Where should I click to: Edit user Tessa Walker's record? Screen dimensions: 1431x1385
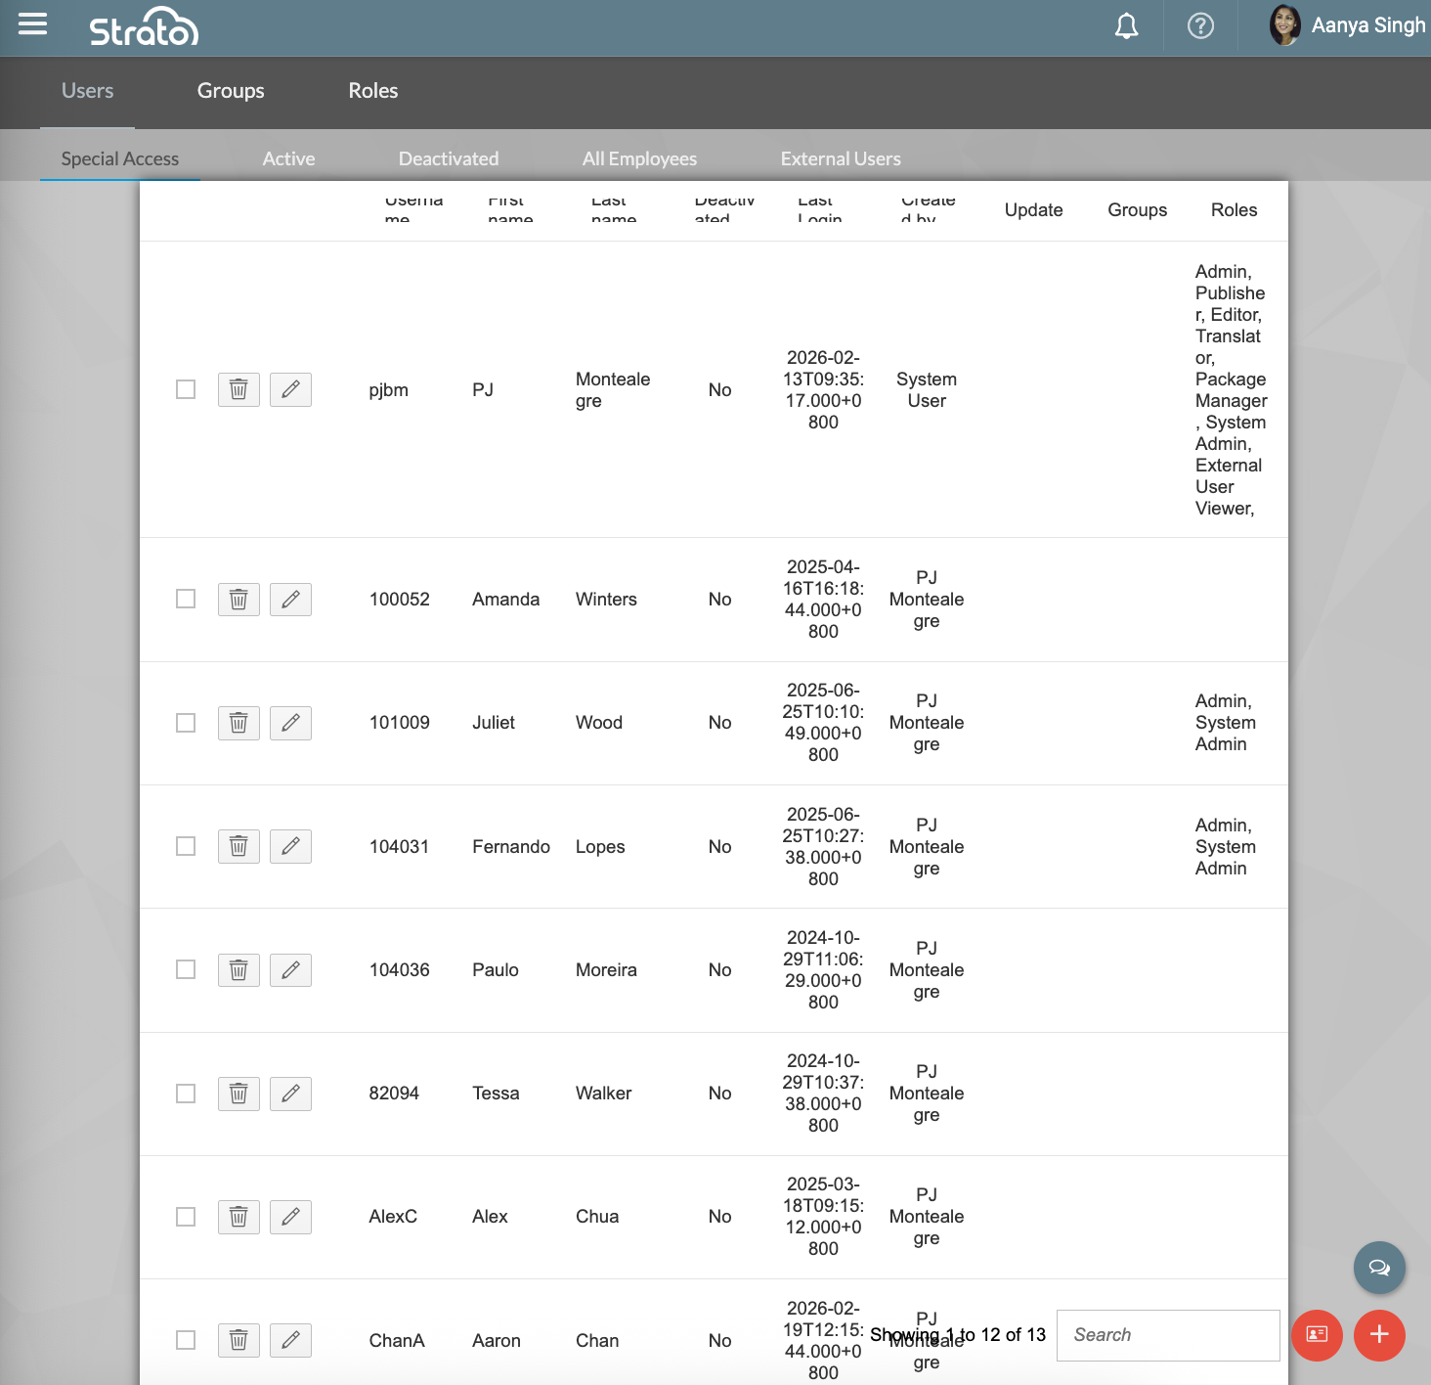click(x=290, y=1094)
